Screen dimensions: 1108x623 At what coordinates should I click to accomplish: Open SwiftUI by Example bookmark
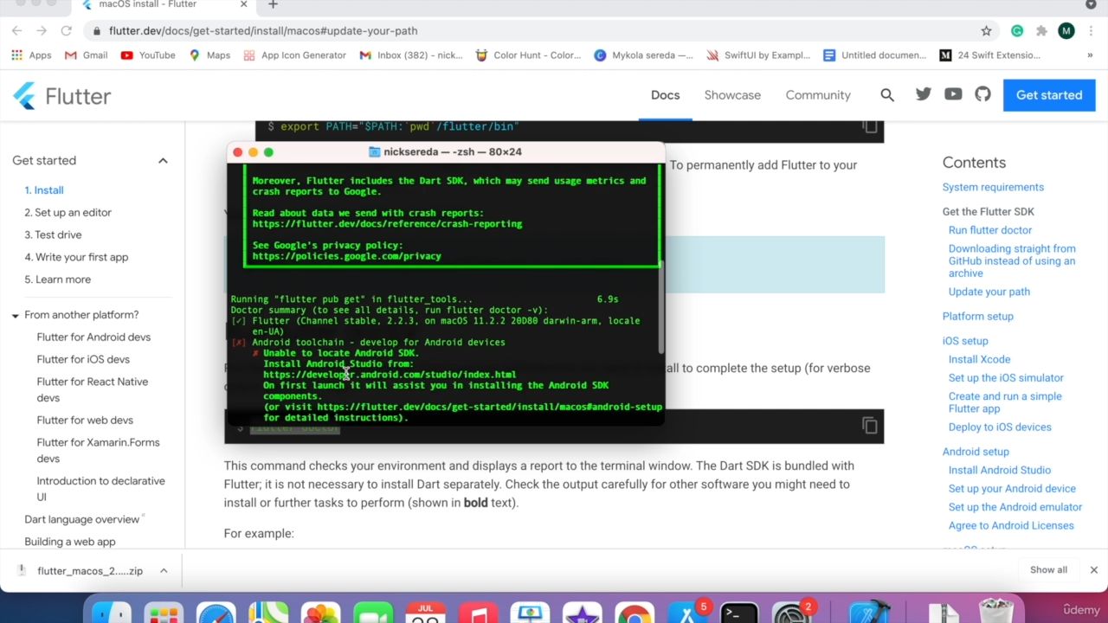758,55
